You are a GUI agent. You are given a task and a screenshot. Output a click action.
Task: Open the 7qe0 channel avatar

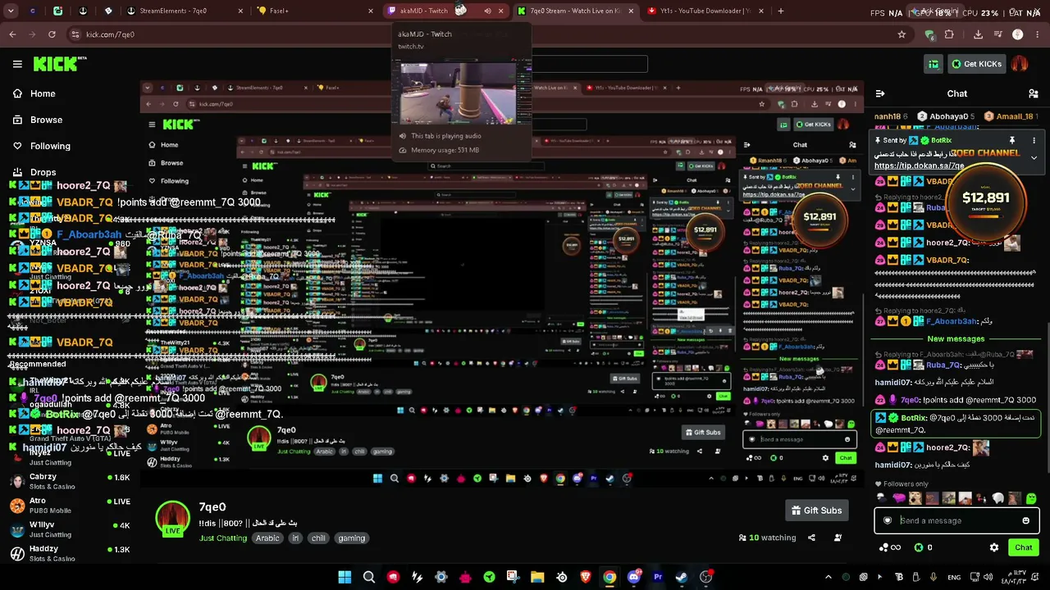173,520
